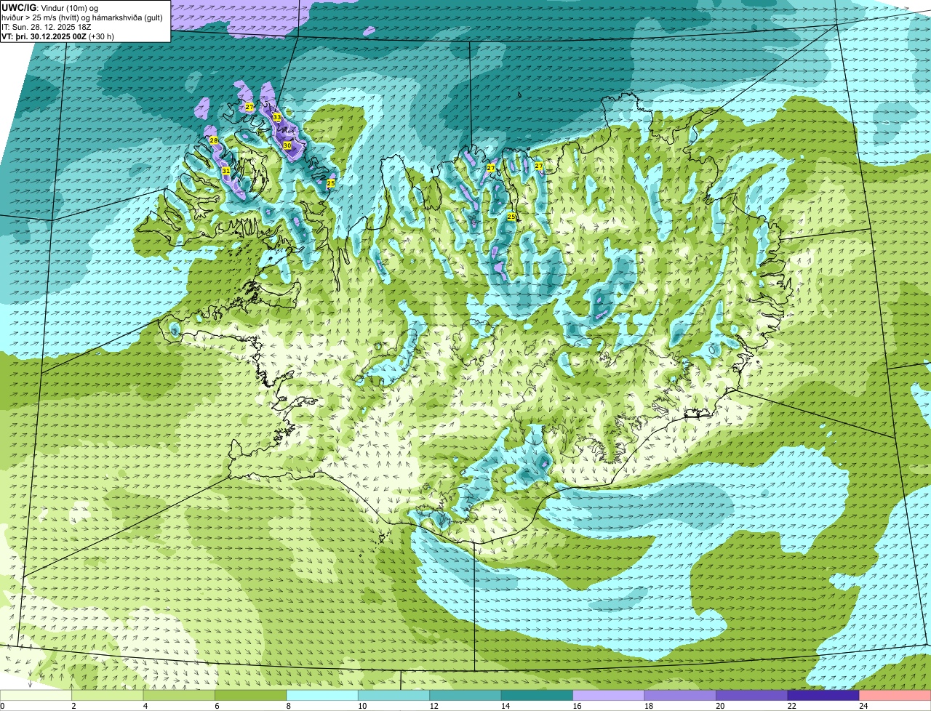Click the pink above-24 m/s legend segment
Screen dimensions: 931x711
895,696
